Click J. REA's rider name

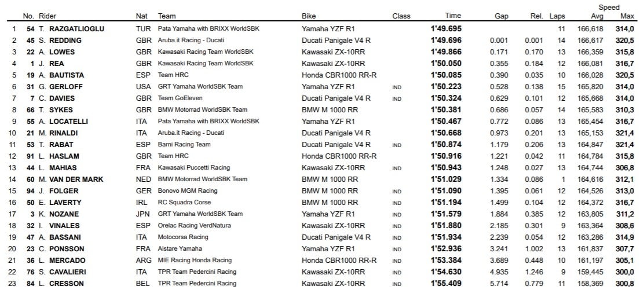click(x=53, y=63)
